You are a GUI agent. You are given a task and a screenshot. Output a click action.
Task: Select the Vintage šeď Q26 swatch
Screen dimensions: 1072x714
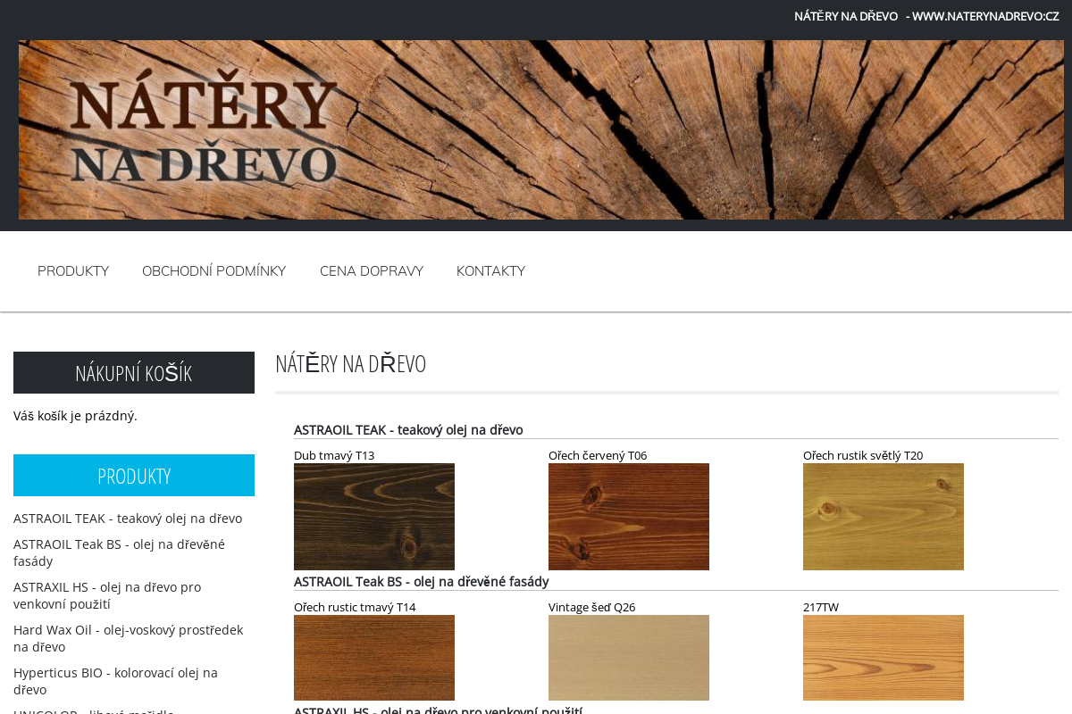629,657
